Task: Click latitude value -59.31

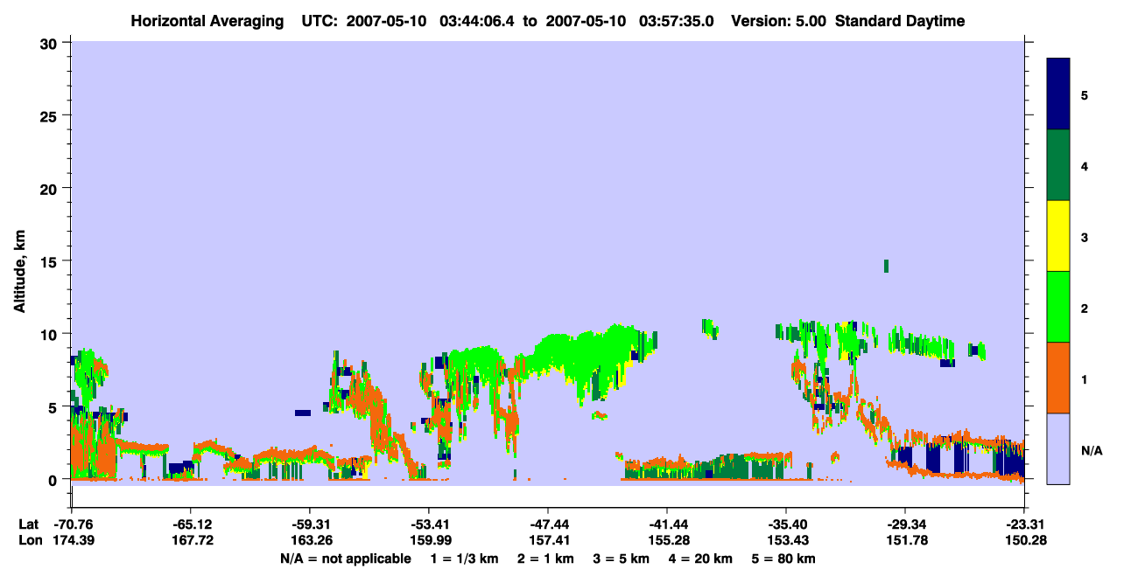Action: tap(309, 524)
